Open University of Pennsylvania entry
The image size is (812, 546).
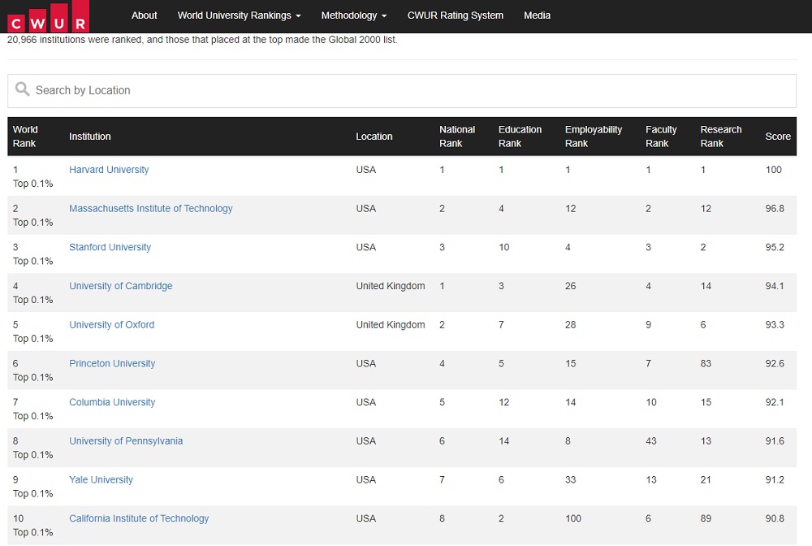126,441
